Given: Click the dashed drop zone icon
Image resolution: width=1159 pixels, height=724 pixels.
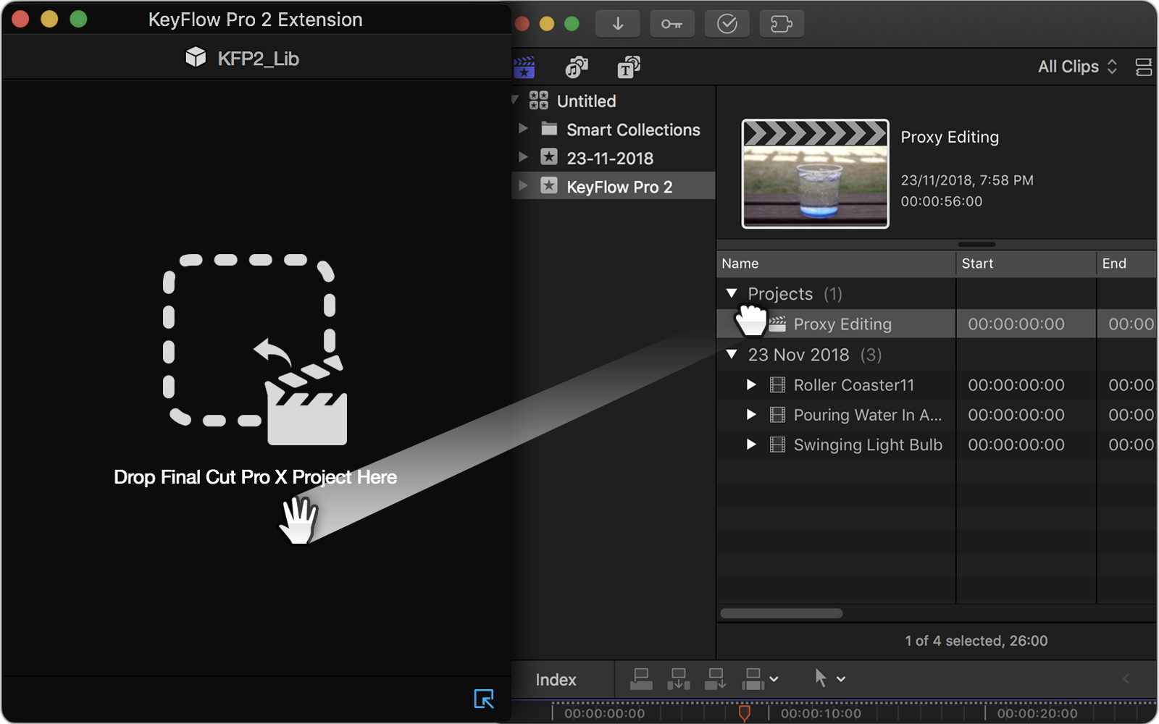Looking at the screenshot, I should click(x=255, y=350).
